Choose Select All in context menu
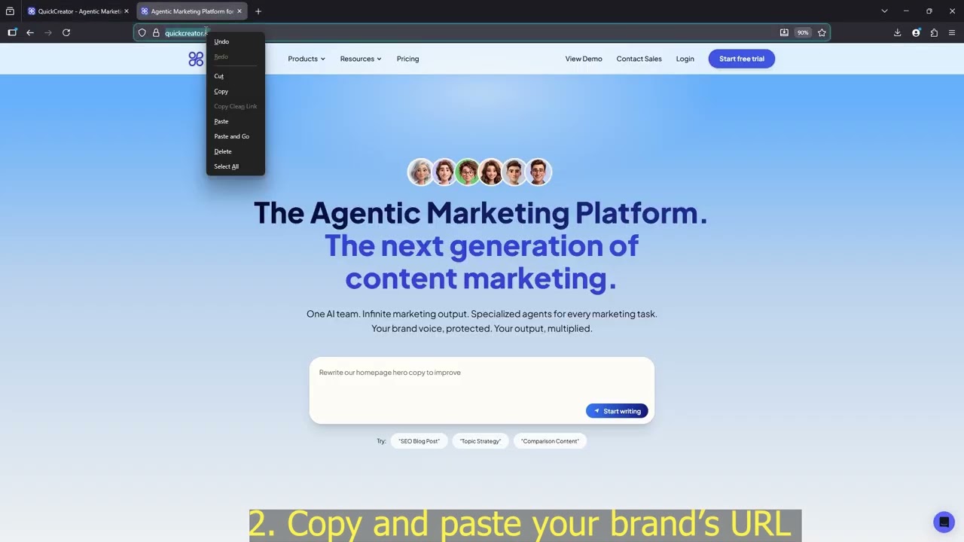The image size is (964, 542). pos(226,166)
